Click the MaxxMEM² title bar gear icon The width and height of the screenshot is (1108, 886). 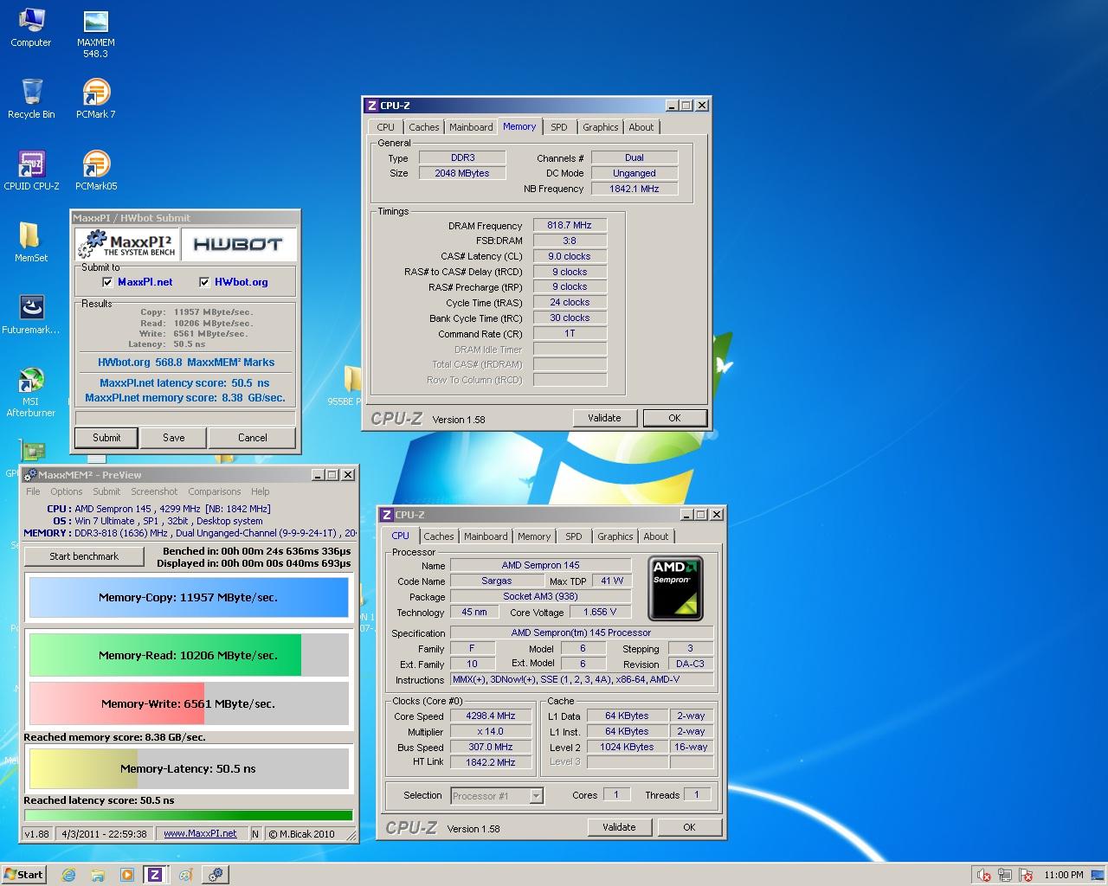pyautogui.click(x=30, y=474)
